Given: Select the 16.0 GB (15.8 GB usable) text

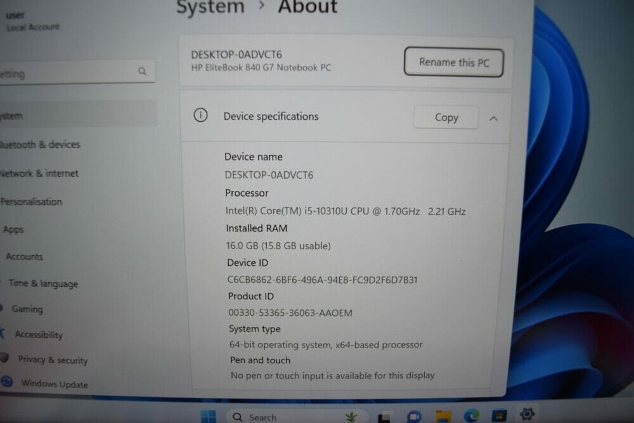Looking at the screenshot, I should 278,245.
